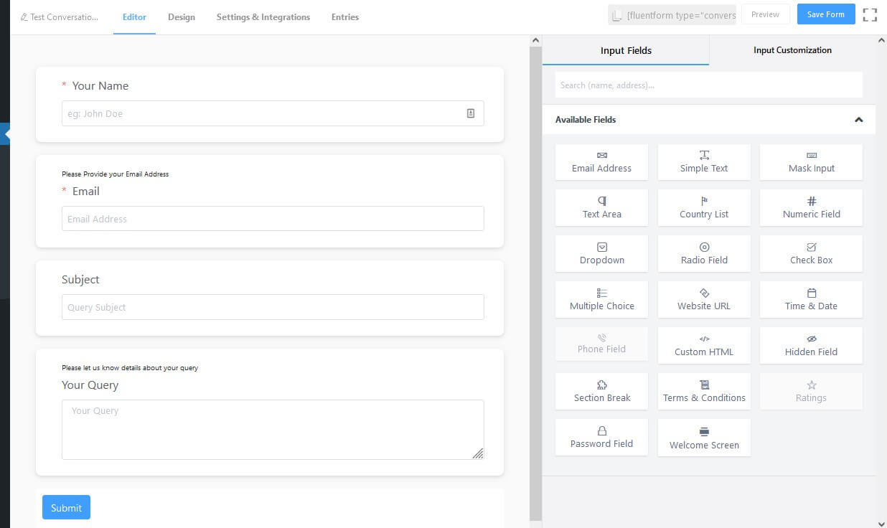The height and width of the screenshot is (528, 887).
Task: Select the Subject field label
Action: click(80, 280)
